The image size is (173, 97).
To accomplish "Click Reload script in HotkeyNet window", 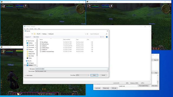I will tap(106, 88).
